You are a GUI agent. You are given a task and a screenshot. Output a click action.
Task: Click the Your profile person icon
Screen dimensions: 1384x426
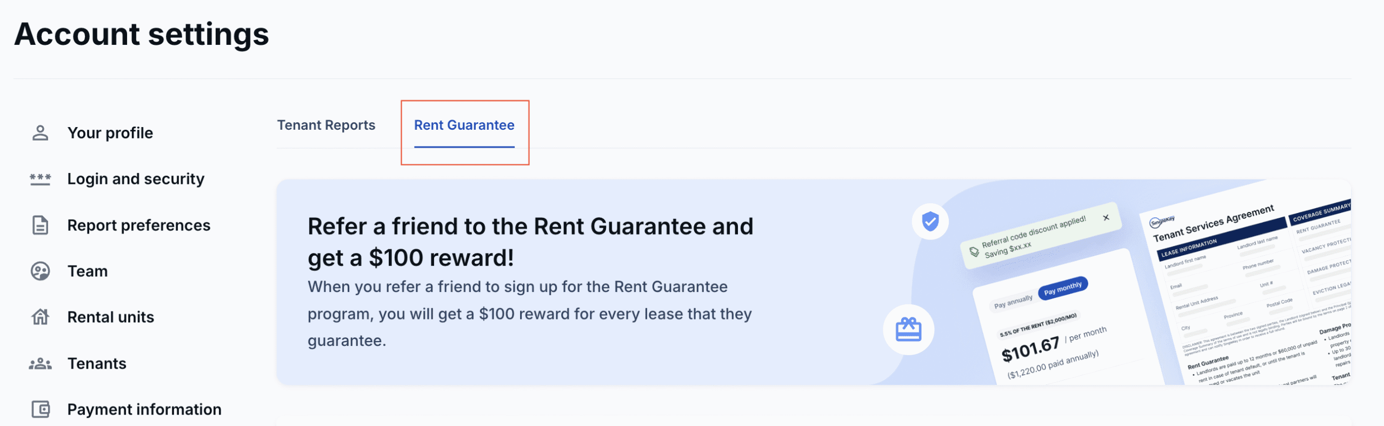tap(41, 133)
